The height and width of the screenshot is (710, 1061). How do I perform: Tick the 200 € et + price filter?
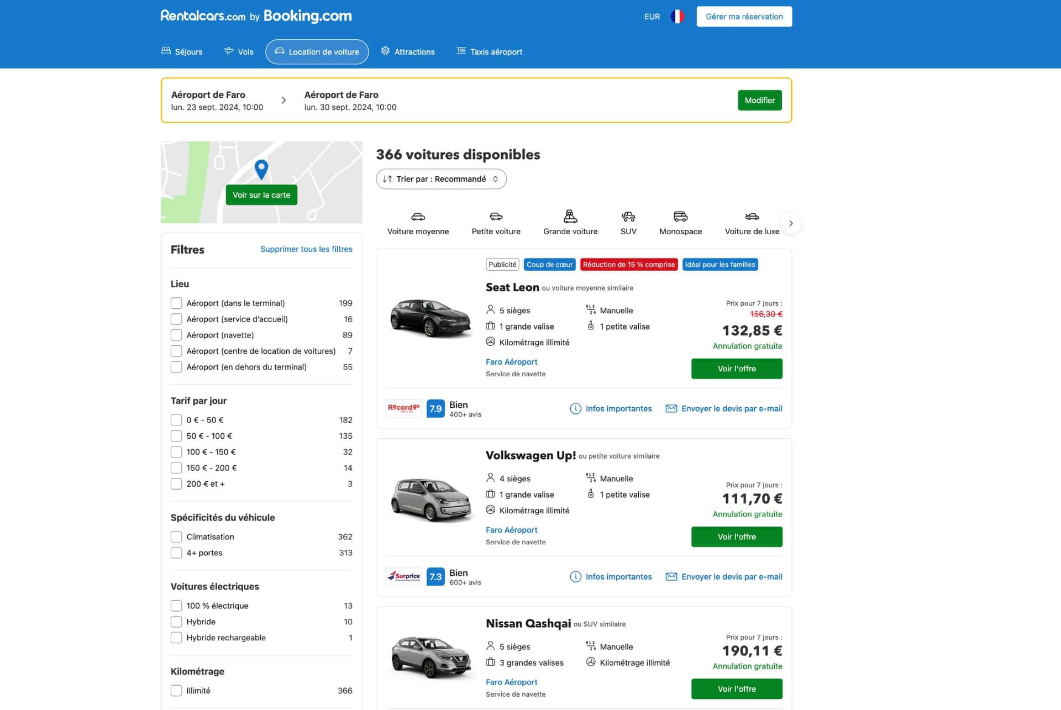tap(176, 484)
